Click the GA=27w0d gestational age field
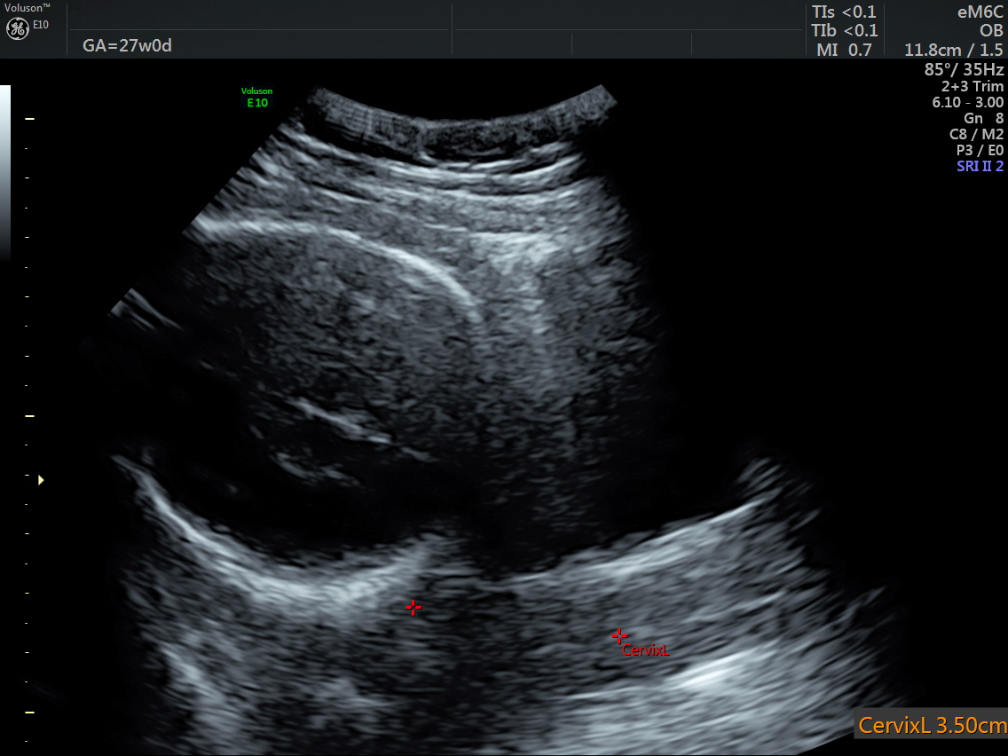The image size is (1008, 756). [x=127, y=45]
